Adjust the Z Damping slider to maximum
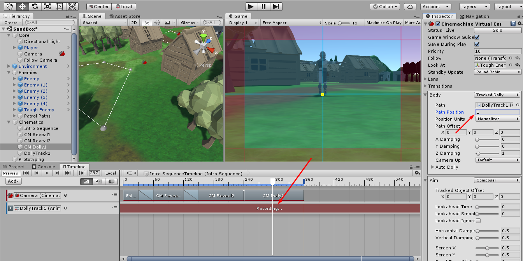Screen dimensions: 523x261 498,153
